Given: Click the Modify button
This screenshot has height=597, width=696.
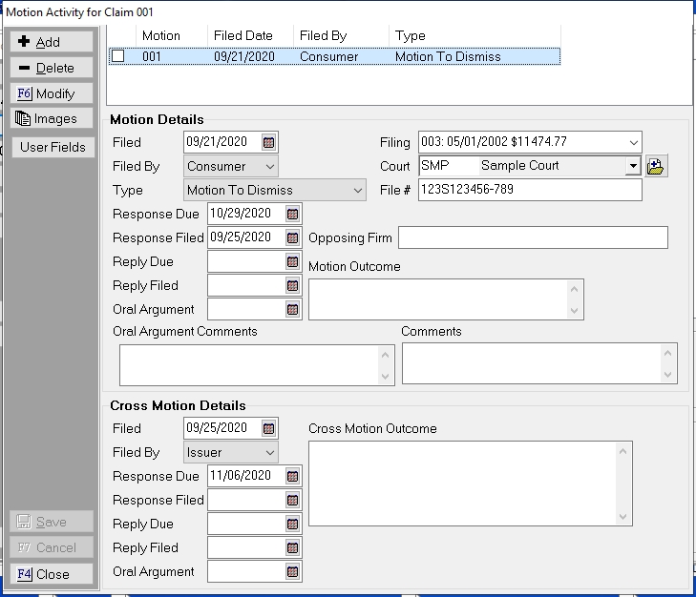Looking at the screenshot, I should (x=53, y=93).
